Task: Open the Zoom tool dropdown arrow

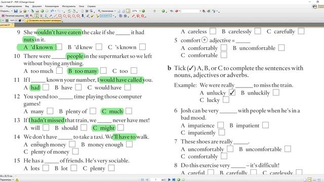Action: (115, 11)
